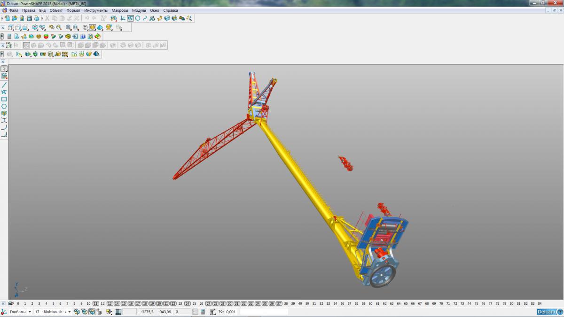Open the Модули menu
The width and height of the screenshot is (564, 317).
(139, 10)
